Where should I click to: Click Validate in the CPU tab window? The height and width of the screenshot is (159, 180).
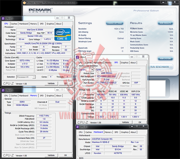coord(51,83)
